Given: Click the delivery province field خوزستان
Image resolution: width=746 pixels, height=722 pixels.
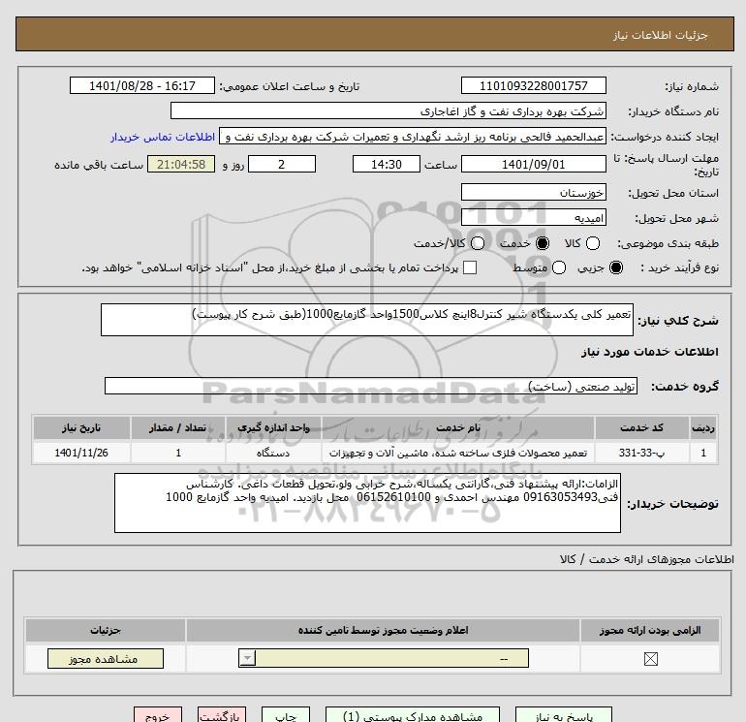Looking at the screenshot, I should pyautogui.click(x=533, y=192).
